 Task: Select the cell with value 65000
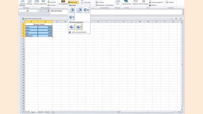pos(45,30)
